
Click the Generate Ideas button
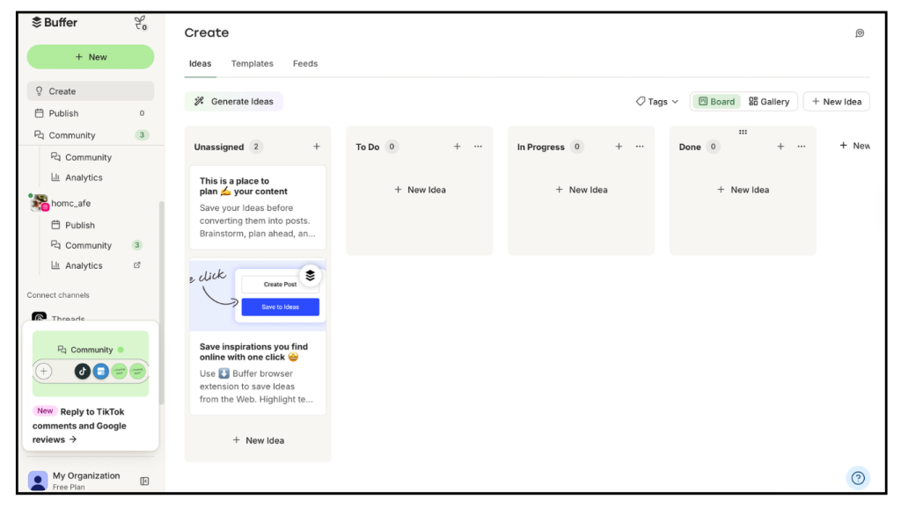click(x=234, y=102)
